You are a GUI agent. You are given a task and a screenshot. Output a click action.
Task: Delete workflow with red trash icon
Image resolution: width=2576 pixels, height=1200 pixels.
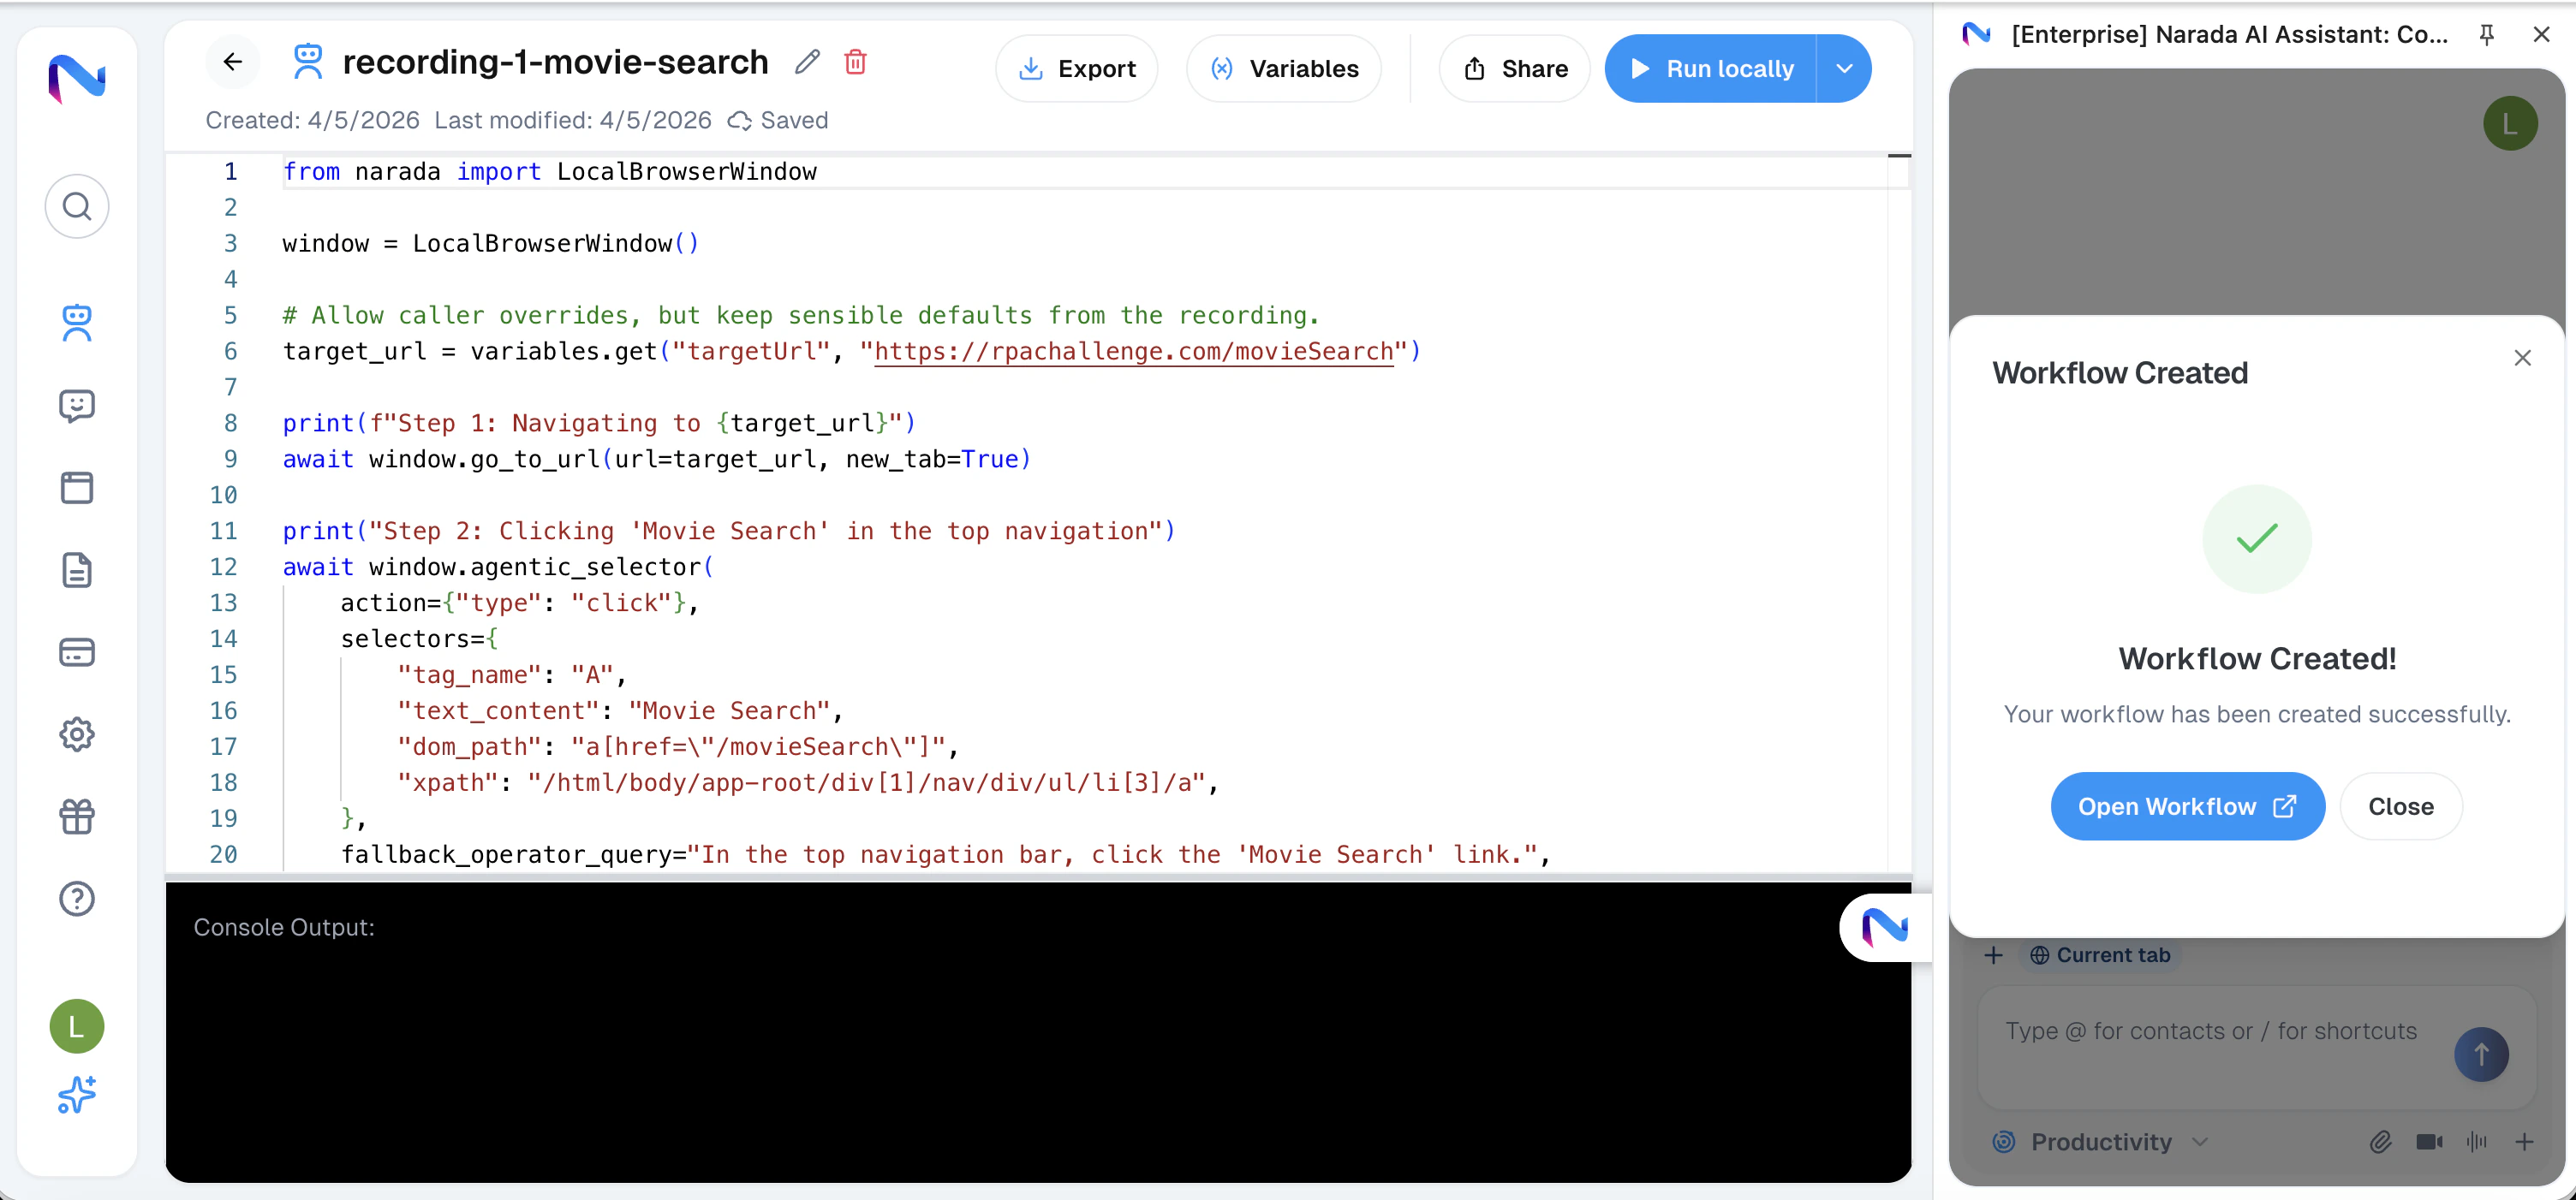[x=855, y=62]
